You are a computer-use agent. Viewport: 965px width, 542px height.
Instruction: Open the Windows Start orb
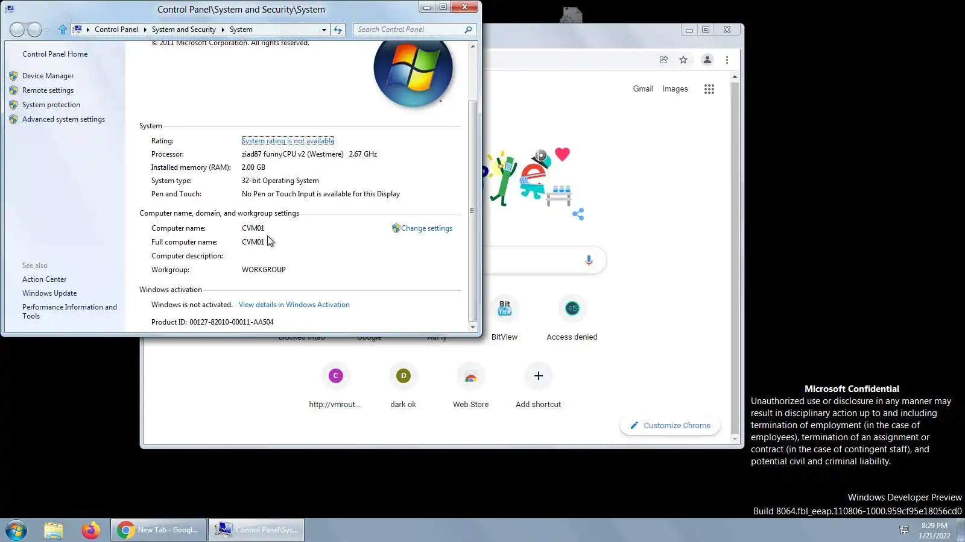(16, 531)
